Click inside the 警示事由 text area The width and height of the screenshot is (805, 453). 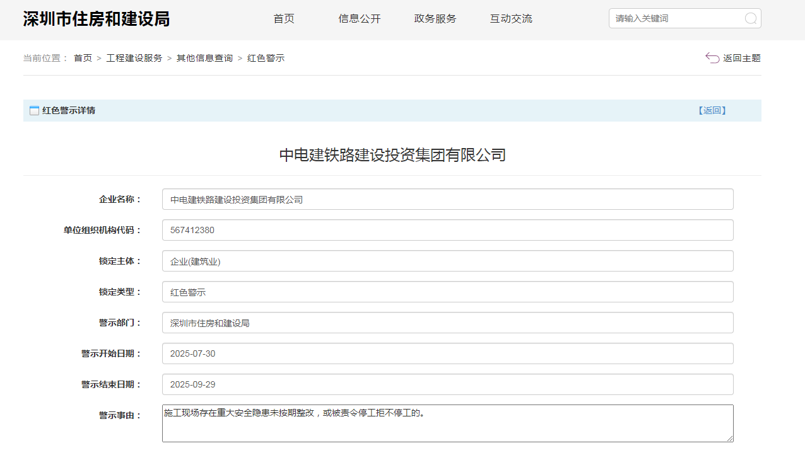point(448,423)
